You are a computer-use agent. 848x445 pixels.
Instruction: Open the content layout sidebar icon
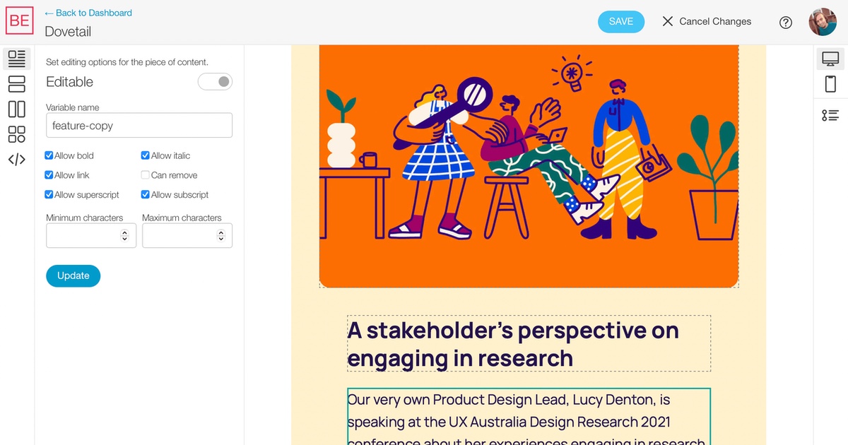tap(17, 59)
